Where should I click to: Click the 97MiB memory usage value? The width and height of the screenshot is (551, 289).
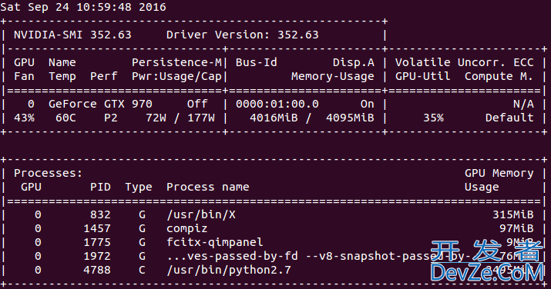pyautogui.click(x=516, y=229)
